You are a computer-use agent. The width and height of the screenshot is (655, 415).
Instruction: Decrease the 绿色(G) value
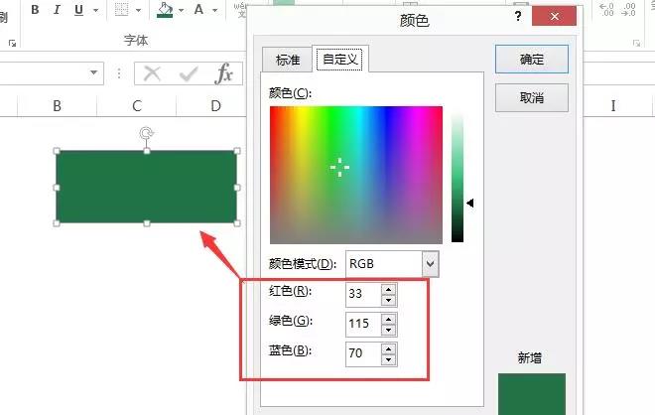click(388, 330)
